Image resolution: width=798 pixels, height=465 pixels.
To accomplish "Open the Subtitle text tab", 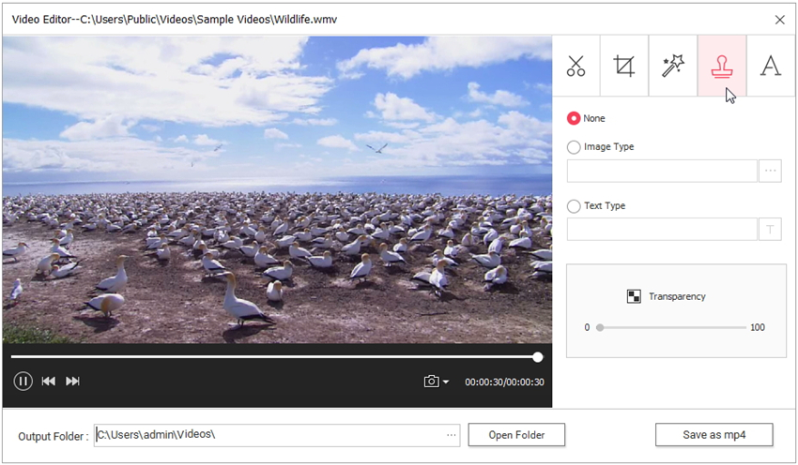I will pos(771,66).
